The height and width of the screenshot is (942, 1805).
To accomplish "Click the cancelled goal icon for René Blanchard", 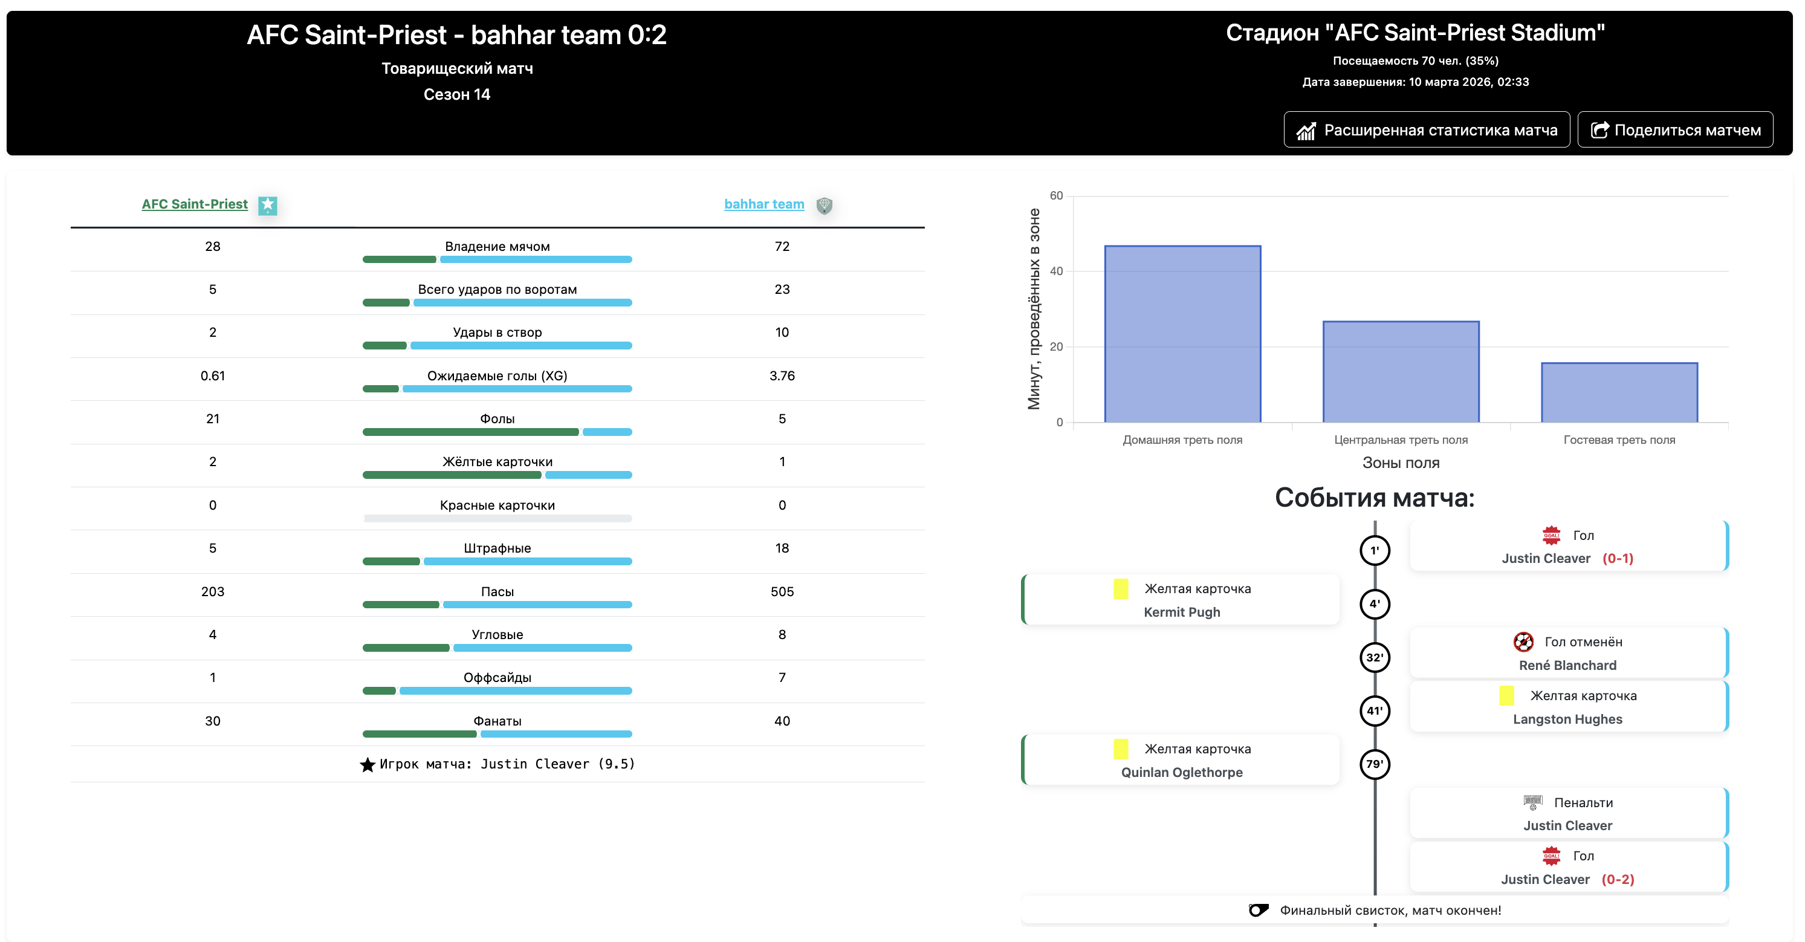I will click(1523, 642).
